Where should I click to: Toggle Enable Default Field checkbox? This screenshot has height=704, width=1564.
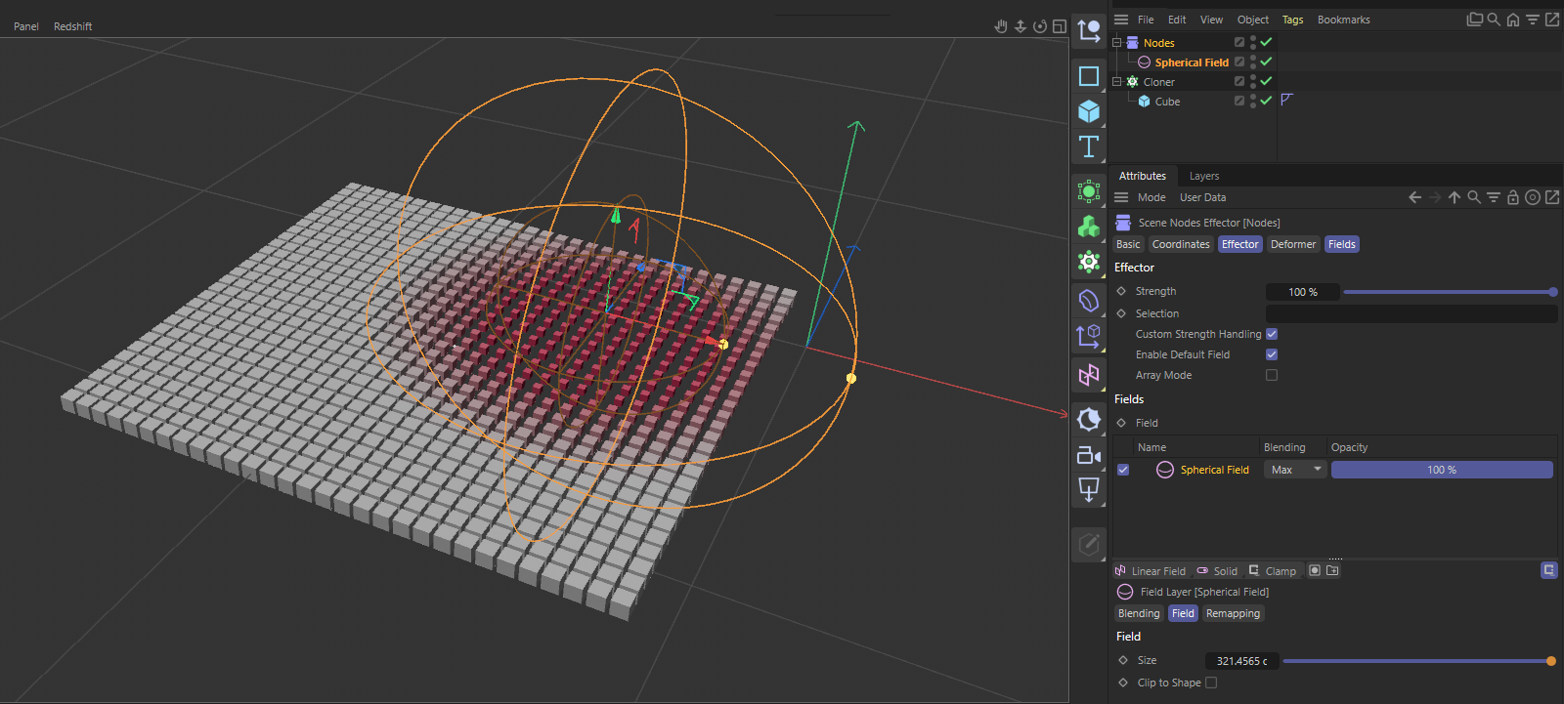(x=1272, y=354)
